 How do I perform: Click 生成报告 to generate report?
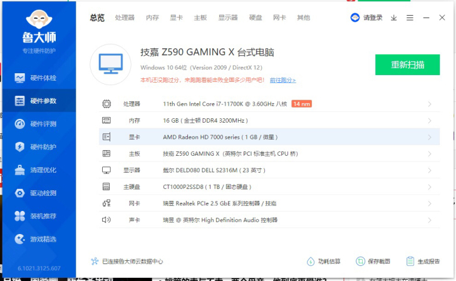click(x=423, y=261)
